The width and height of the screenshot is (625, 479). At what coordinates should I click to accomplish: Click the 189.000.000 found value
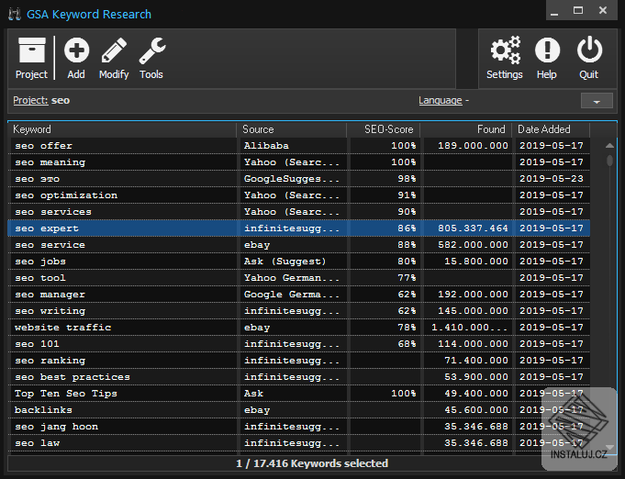tap(473, 146)
